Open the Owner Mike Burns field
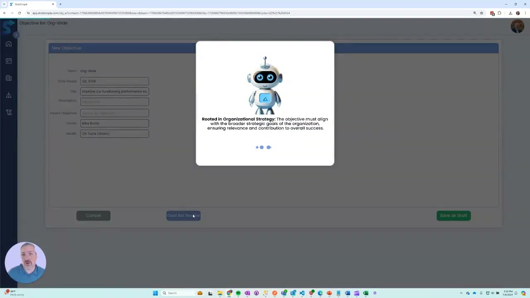The width and height of the screenshot is (530, 298). [114, 123]
